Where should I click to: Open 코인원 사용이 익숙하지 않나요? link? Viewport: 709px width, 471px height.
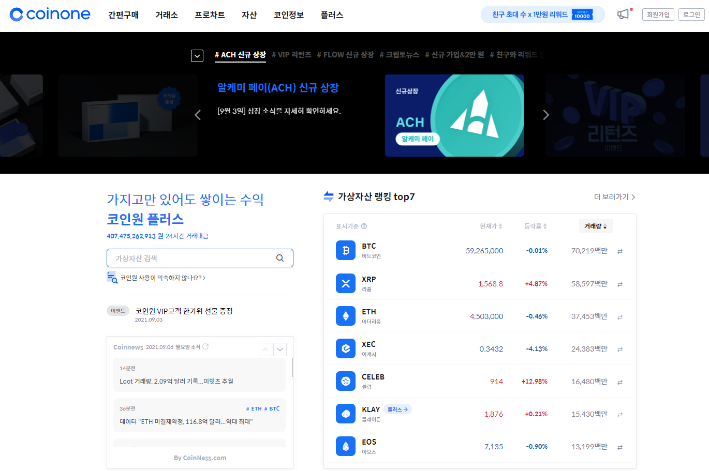(163, 278)
